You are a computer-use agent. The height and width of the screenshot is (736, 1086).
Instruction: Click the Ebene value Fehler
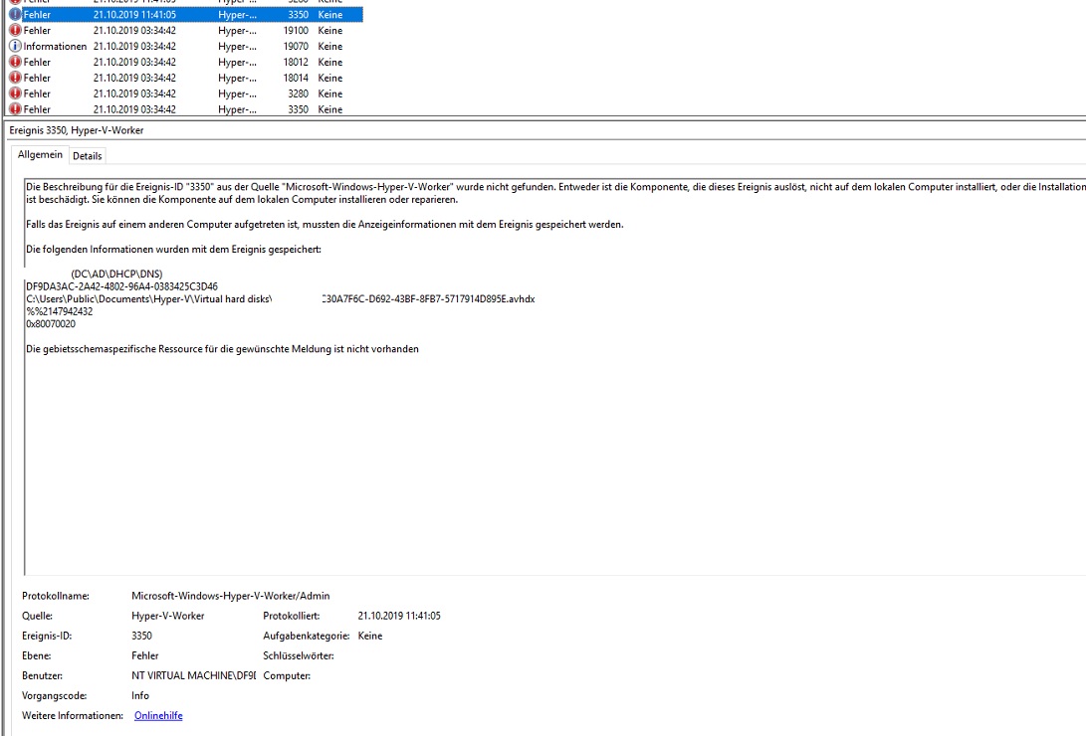[144, 655]
